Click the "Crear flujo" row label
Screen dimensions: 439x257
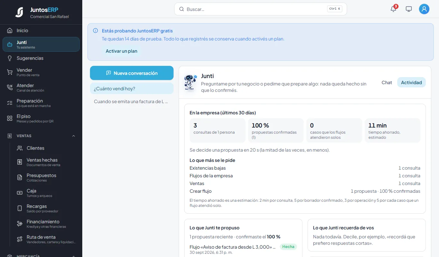pyautogui.click(x=201, y=191)
